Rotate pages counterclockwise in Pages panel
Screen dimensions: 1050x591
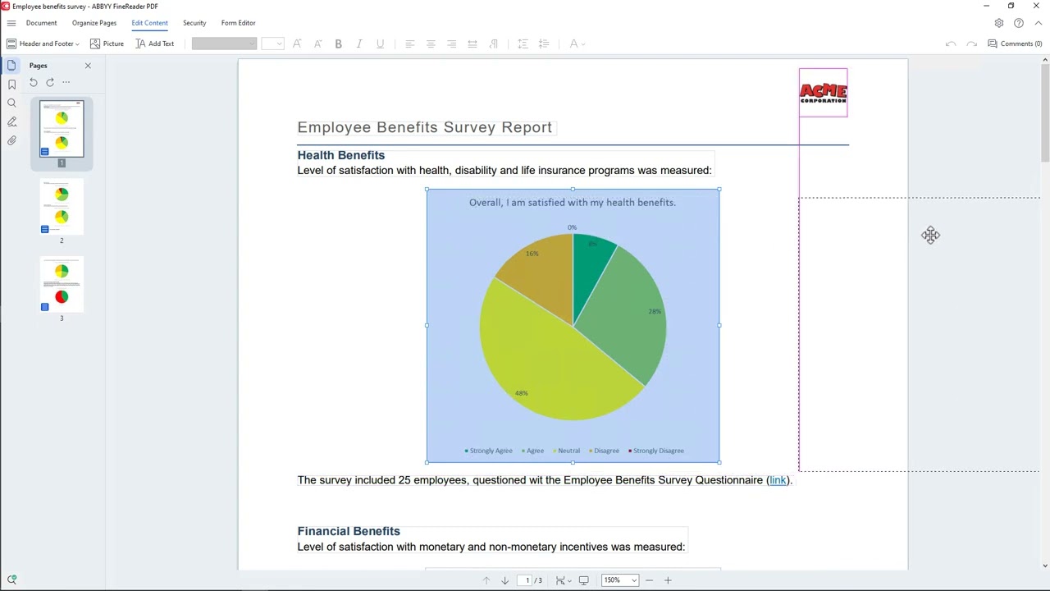34,82
